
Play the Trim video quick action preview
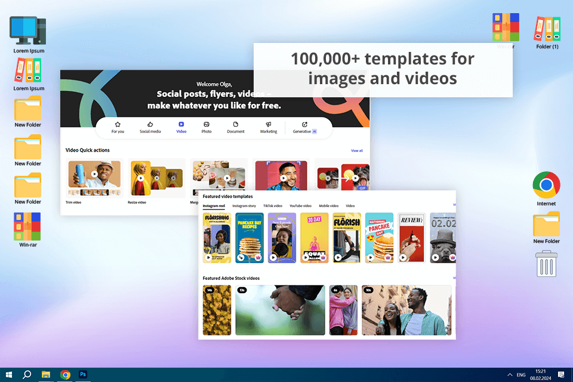[94, 174]
